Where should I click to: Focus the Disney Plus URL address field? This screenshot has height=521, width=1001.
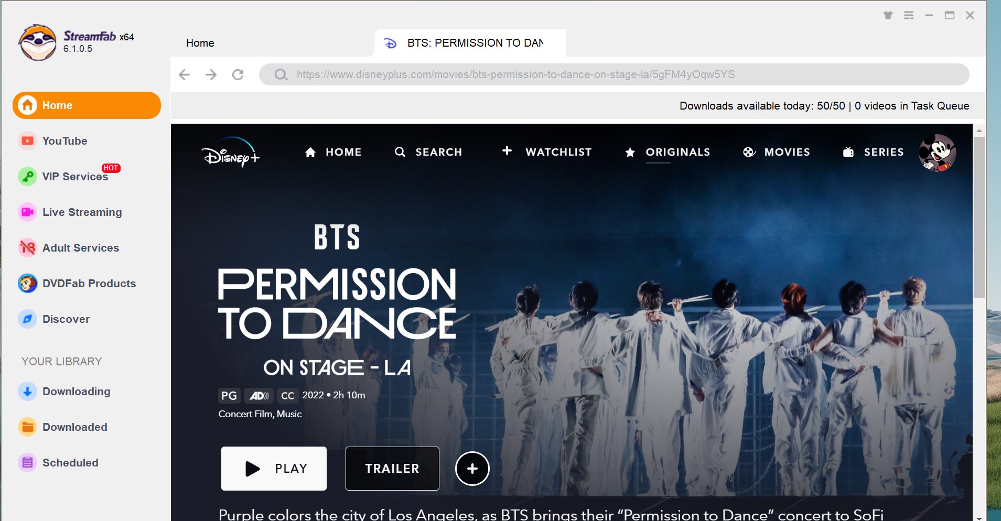point(614,74)
